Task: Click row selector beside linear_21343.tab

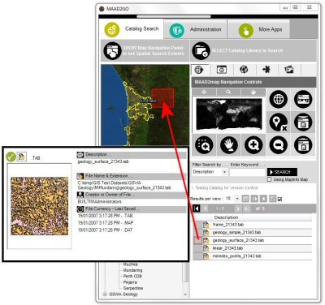Action: point(197,248)
